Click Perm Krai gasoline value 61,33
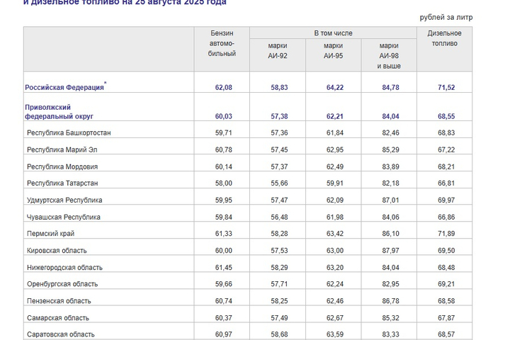Screen dimensions: 510x340 click(223, 234)
